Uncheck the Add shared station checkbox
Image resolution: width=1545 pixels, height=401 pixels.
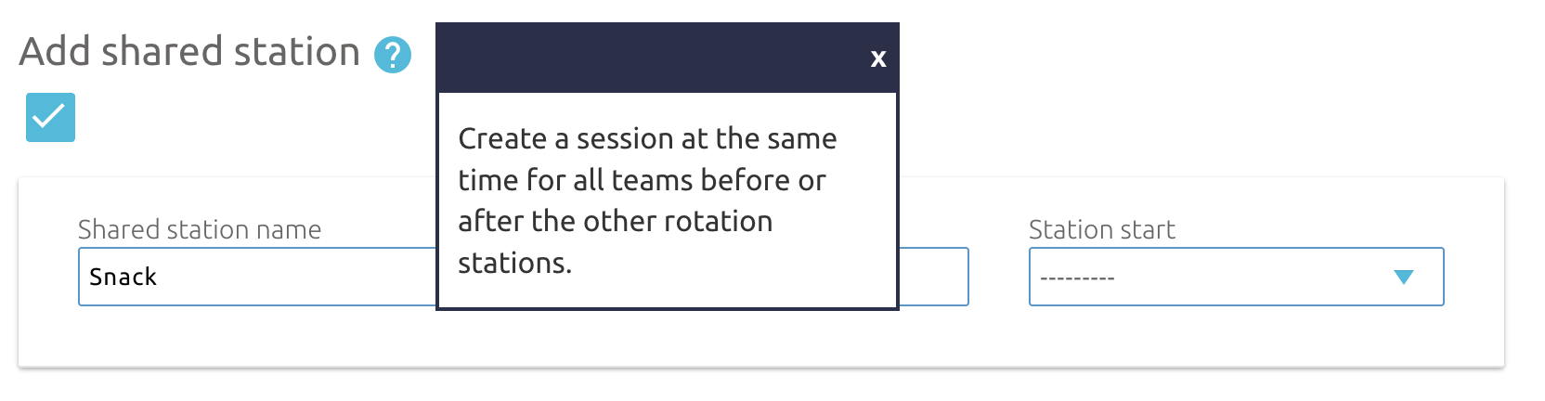(50, 118)
